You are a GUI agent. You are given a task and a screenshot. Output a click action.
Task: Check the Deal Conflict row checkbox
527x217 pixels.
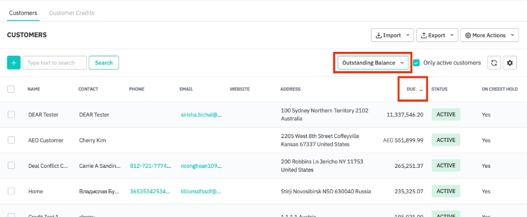[12, 166]
